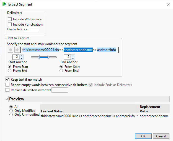Enable the Include Whitespace checkbox
This screenshot has height=141, width=173.
click(10, 19)
